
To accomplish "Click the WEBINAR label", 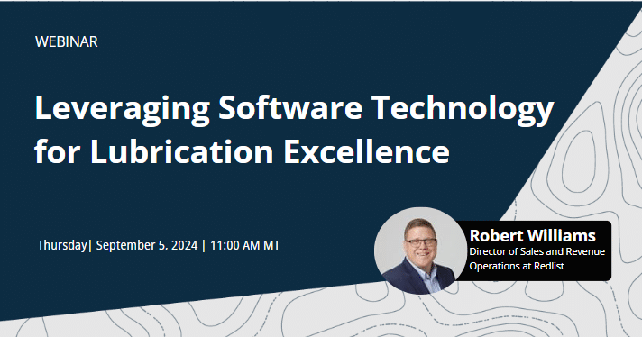I will [67, 41].
